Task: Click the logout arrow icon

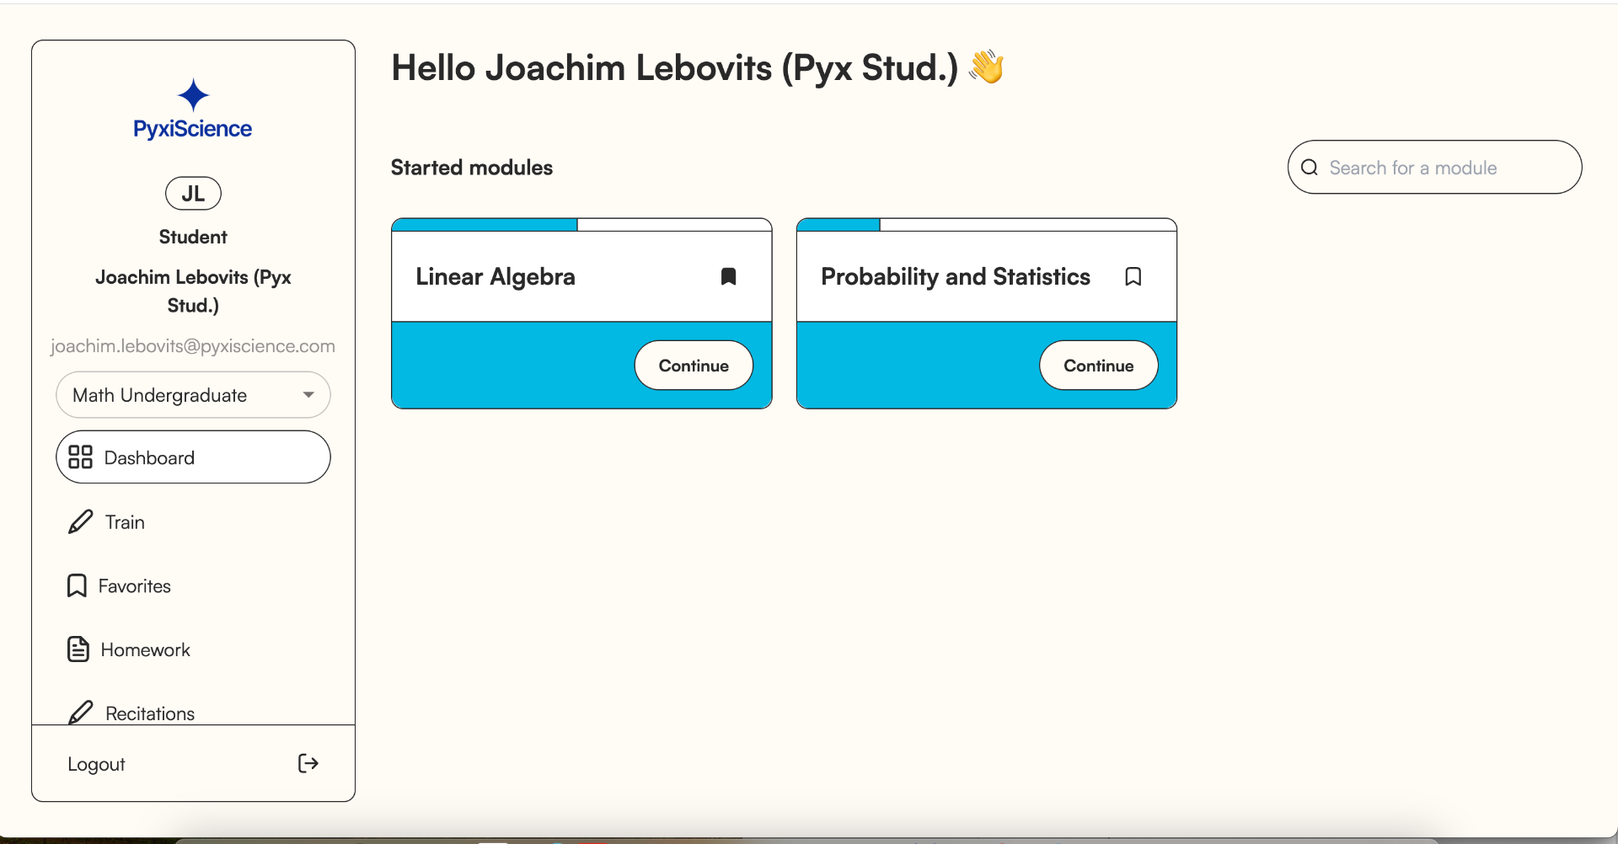Action: [308, 763]
